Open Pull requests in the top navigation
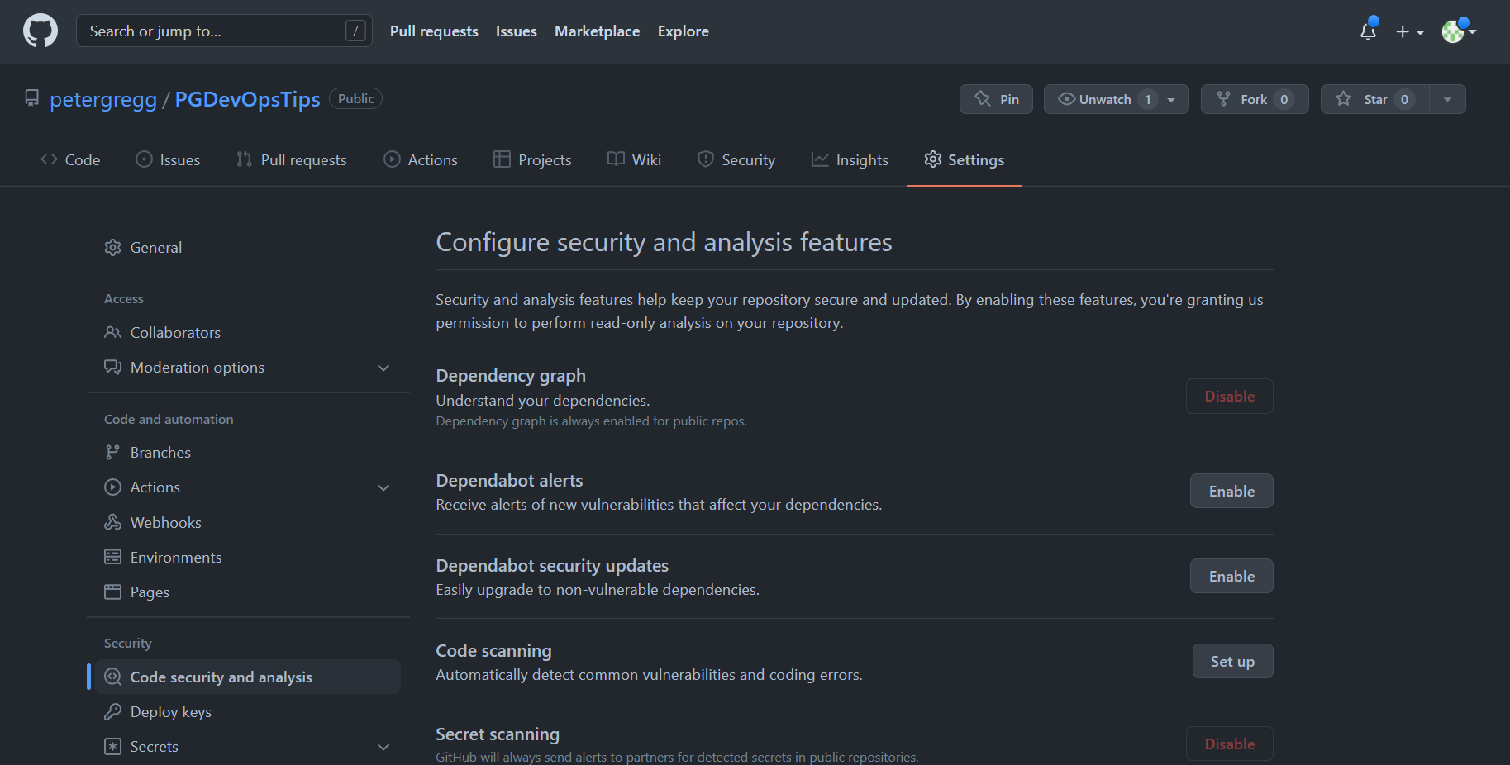The image size is (1510, 765). [x=434, y=31]
